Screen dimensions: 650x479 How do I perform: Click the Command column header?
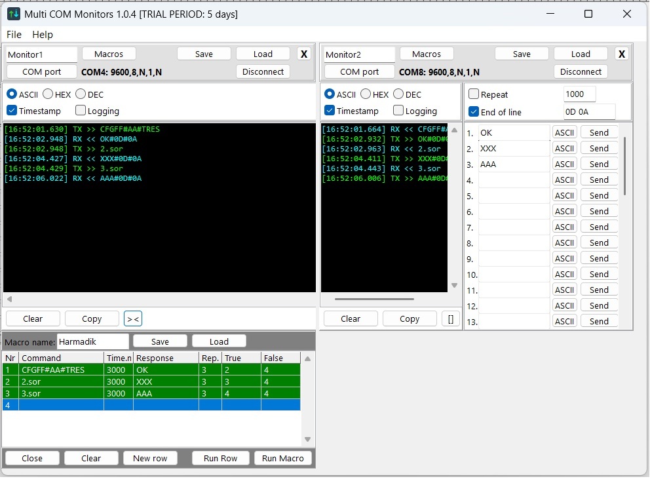point(62,358)
